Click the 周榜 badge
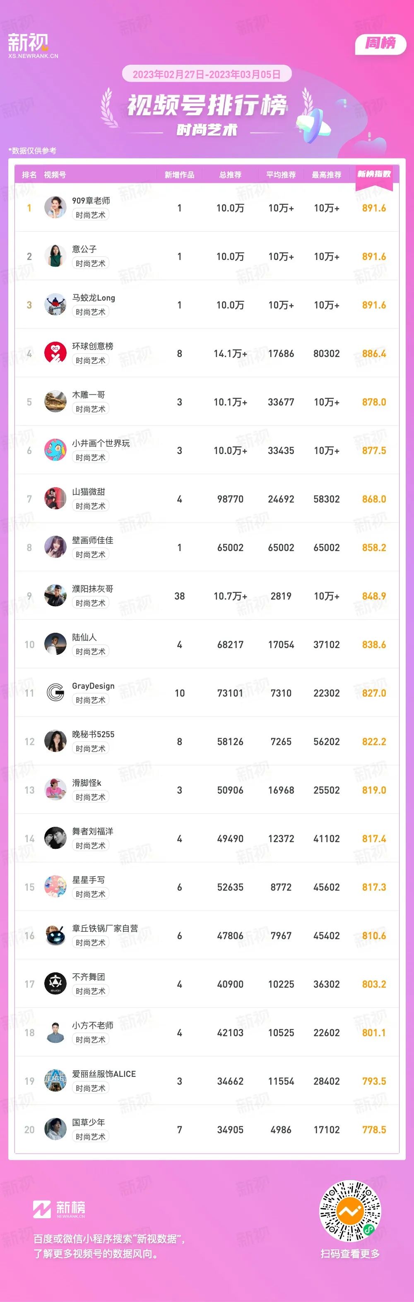 click(x=381, y=44)
